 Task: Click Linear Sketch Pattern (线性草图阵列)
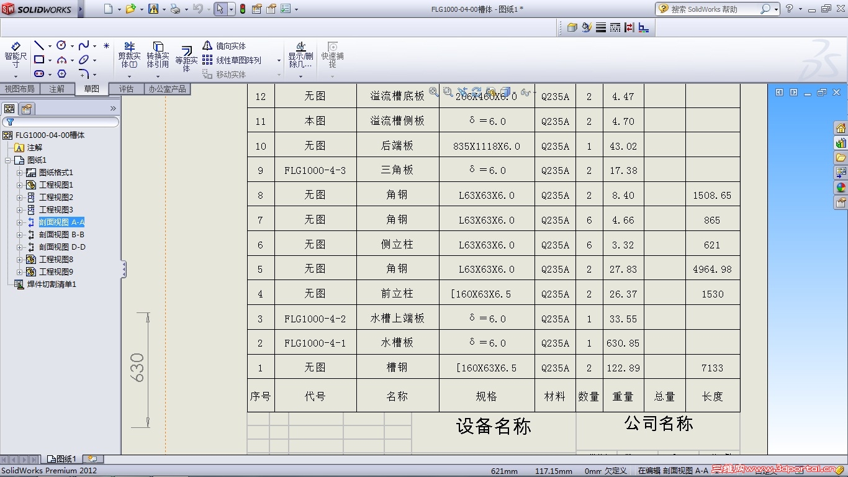(232, 60)
